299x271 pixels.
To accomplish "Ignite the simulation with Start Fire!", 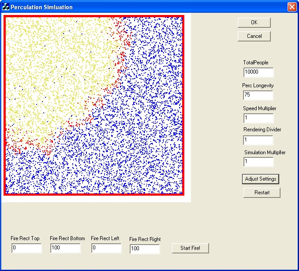I will pyautogui.click(x=190, y=248).
